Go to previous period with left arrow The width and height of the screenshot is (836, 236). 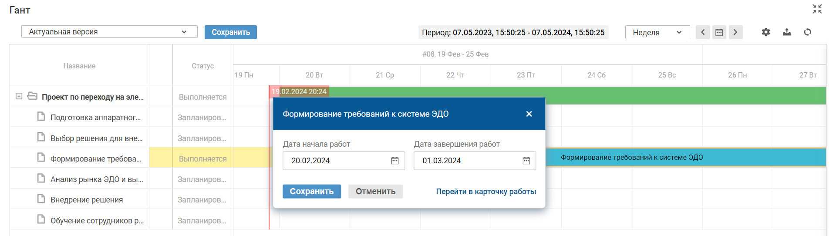point(703,32)
